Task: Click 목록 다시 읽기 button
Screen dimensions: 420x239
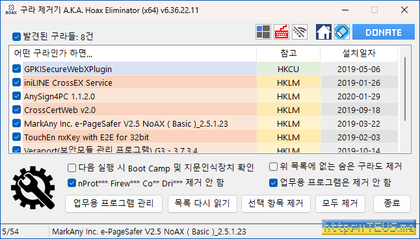Action: [202, 204]
